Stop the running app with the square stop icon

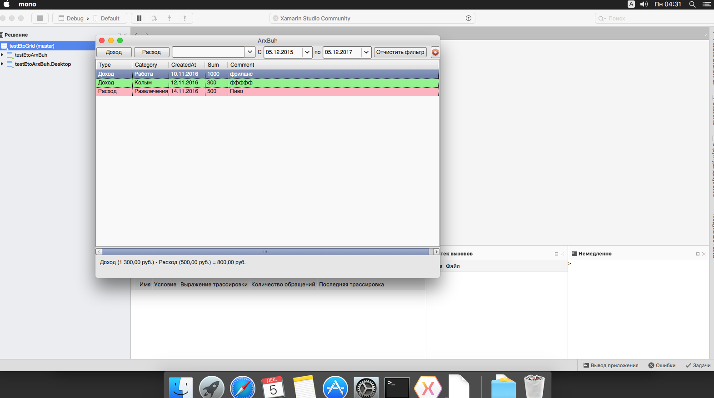click(x=40, y=18)
